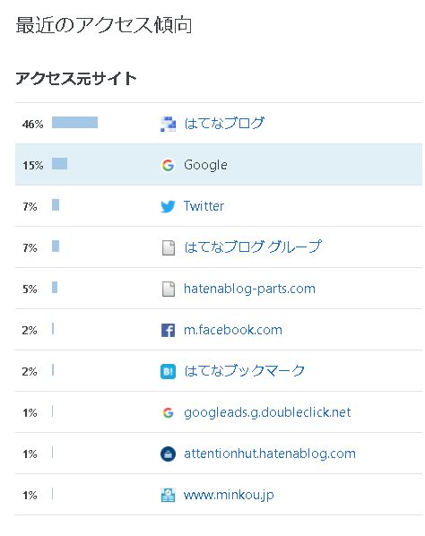This screenshot has width=425, height=536.
Task: Click the hatenablog-parts.com page icon
Action: tap(169, 289)
